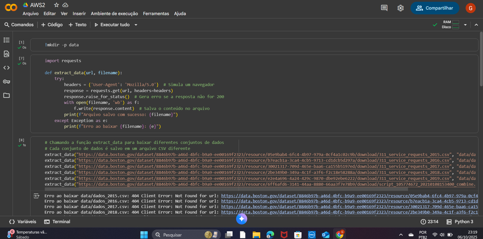Click the Compartilhar button

click(435, 8)
